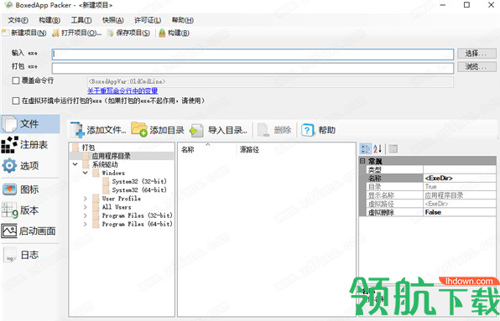This screenshot has width=500, height=321.
Task: Select the 名称 <ExeDir> property value
Action: [459, 178]
